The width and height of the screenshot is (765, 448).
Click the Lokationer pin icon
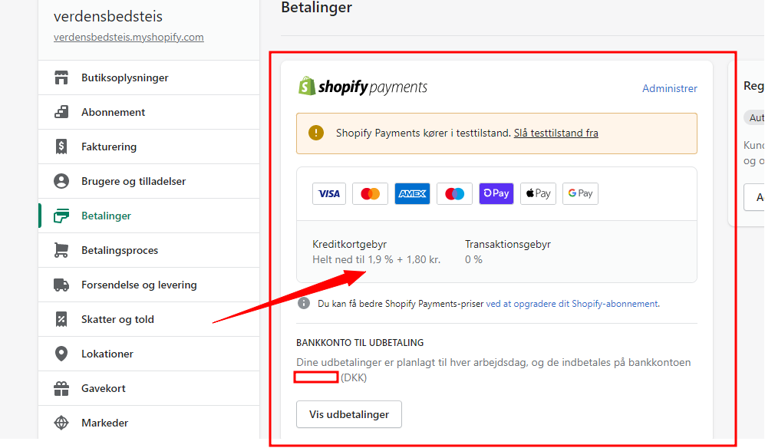pos(61,354)
